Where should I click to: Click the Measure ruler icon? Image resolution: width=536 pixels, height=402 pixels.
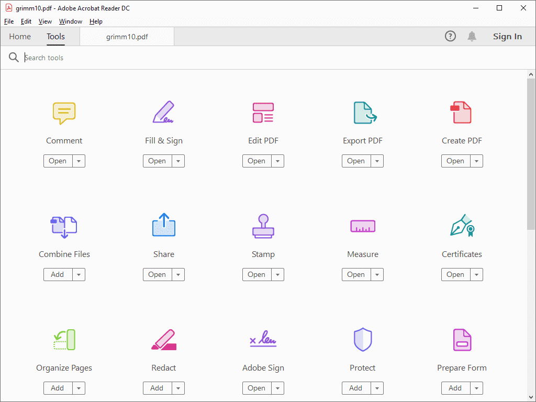[363, 226]
